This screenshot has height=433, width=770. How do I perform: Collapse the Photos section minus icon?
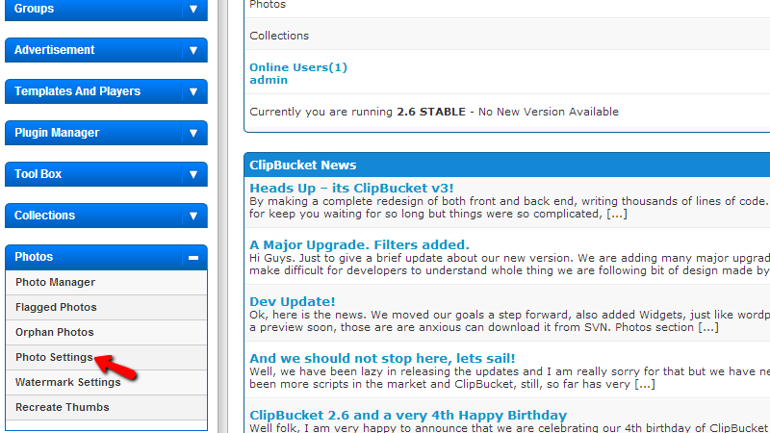tap(193, 257)
